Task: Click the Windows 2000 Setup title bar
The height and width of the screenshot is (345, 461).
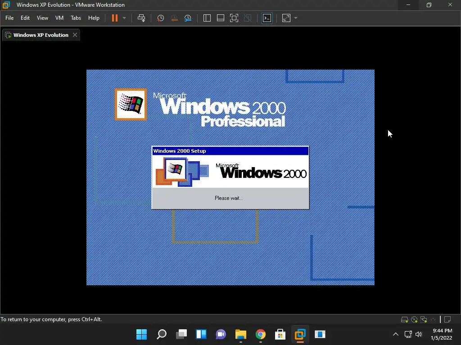Action: [x=230, y=151]
